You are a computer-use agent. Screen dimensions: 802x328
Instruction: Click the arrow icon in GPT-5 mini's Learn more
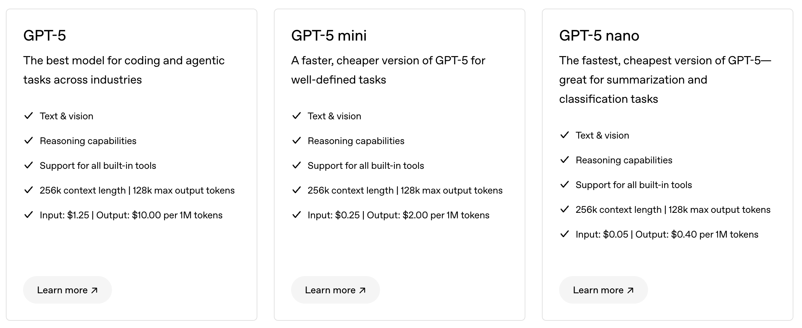point(362,291)
